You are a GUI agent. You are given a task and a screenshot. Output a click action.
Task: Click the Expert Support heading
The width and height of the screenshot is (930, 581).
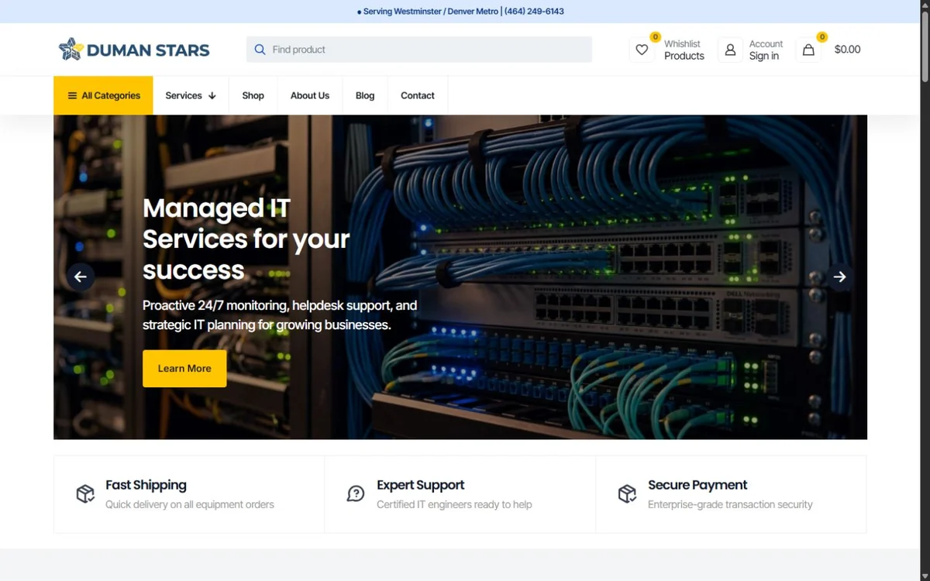421,485
